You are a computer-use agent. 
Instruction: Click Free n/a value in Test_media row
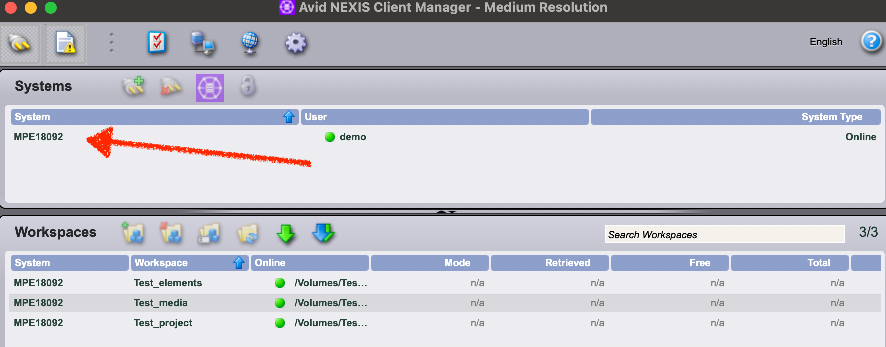coord(717,303)
